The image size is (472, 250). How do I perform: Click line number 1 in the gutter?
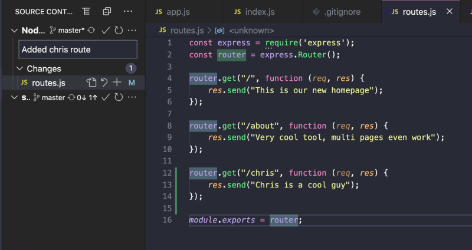pos(169,42)
